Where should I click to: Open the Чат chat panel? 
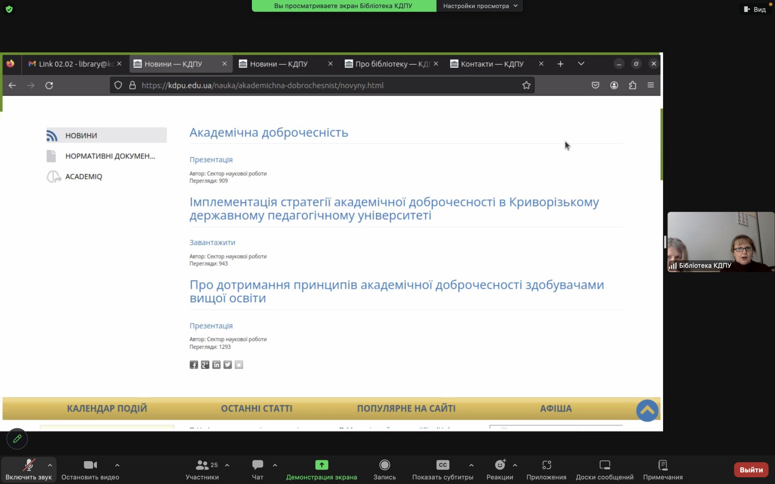(258, 470)
